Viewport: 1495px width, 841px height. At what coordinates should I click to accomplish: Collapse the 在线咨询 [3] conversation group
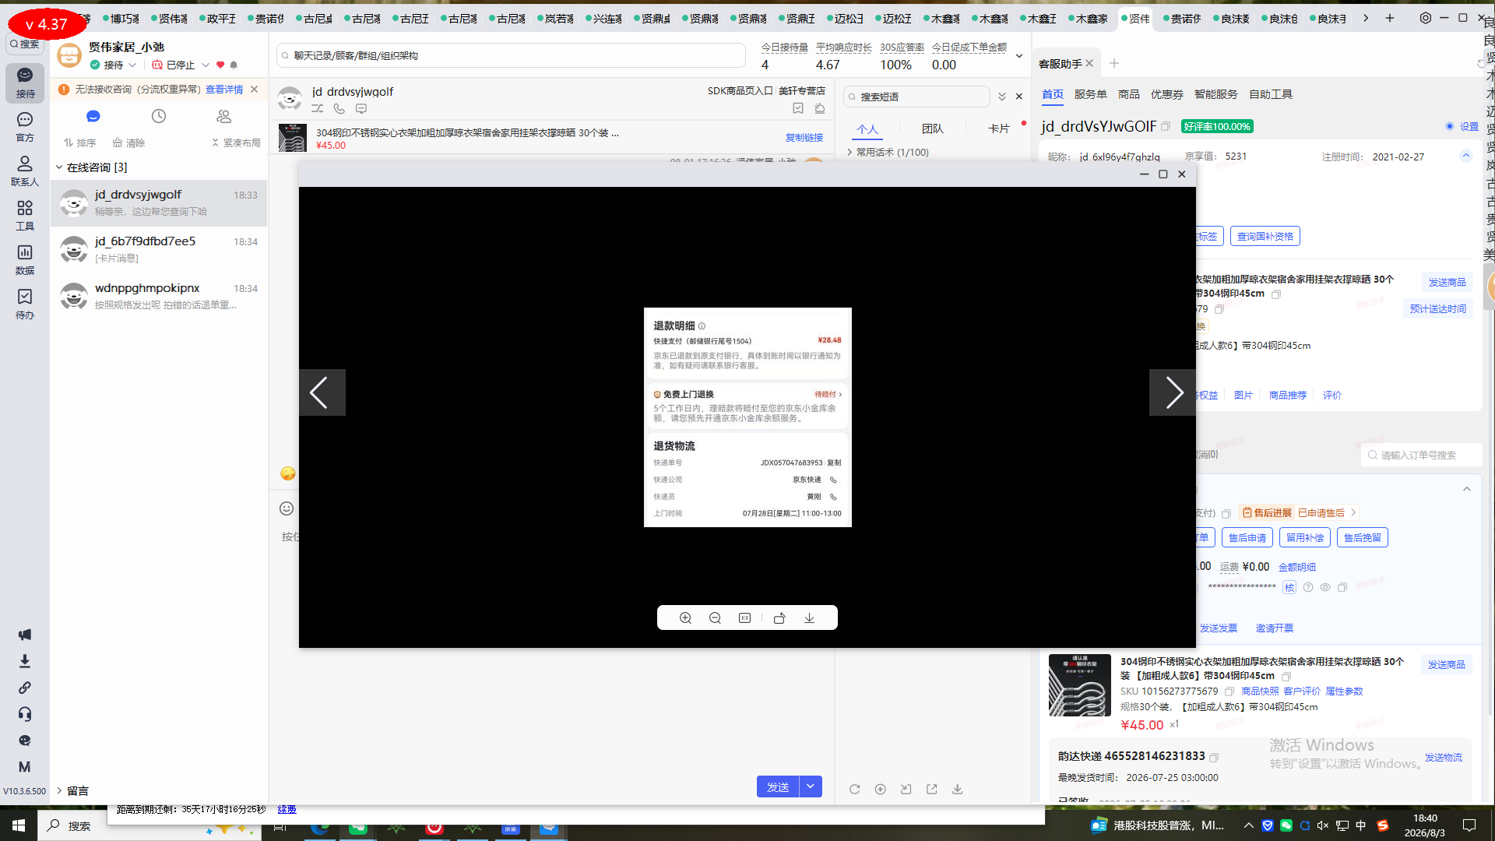(59, 167)
